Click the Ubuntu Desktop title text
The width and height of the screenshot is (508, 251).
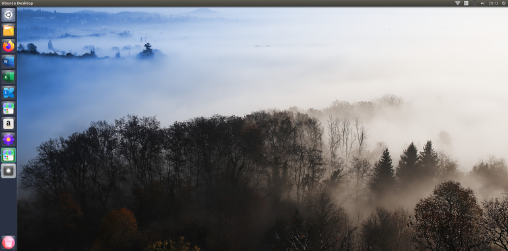(x=17, y=3)
